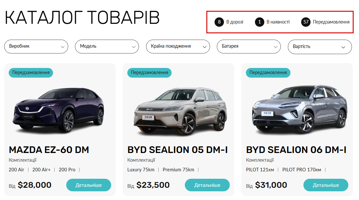Open the Виробник dropdown
Viewport: 359px width, 200px height.
pyautogui.click(x=36, y=47)
